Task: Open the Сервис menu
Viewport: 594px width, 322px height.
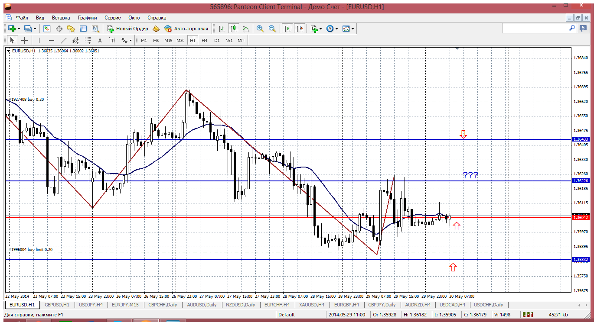Action: pos(113,18)
